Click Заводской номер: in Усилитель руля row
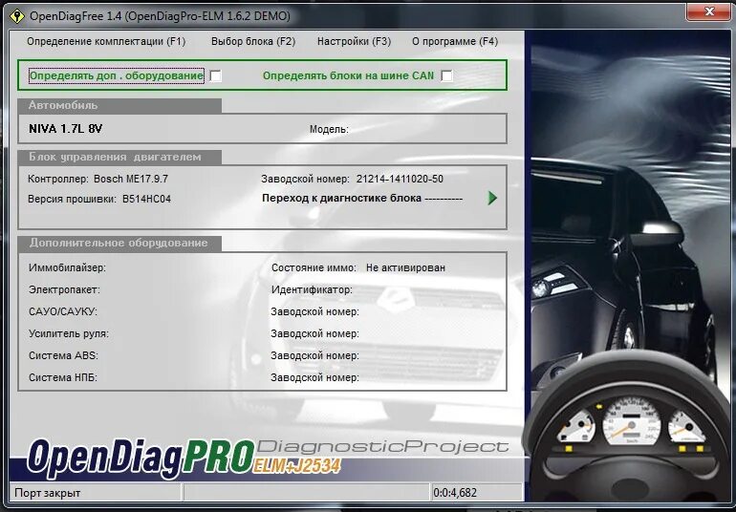This screenshot has width=736, height=512. 315,333
